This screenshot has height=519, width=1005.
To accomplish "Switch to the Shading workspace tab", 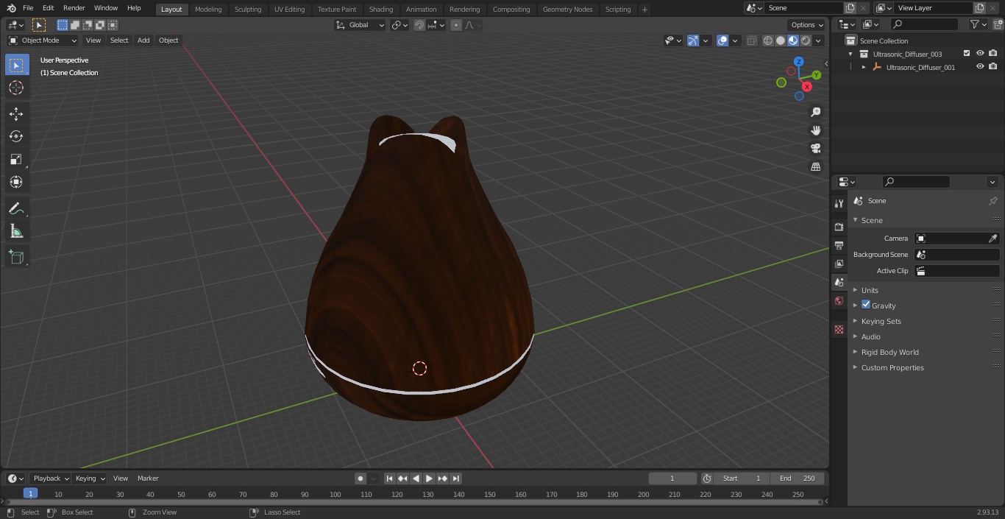I will (x=381, y=9).
